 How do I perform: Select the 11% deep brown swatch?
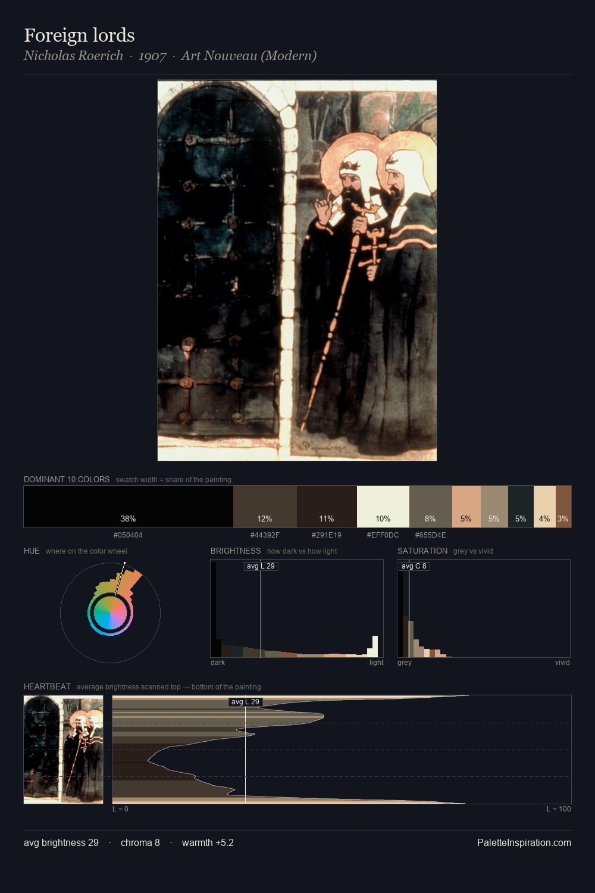pos(327,507)
